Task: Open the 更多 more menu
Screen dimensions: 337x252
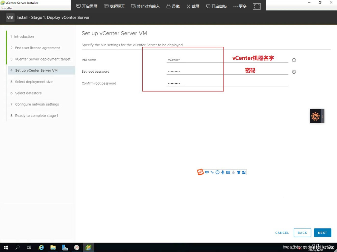Action: click(x=240, y=6)
